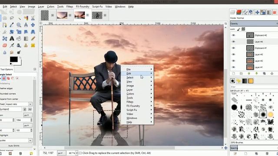Open the Windows menu in menu bar
The width and height of the screenshot is (278, 156).
click(120, 6)
